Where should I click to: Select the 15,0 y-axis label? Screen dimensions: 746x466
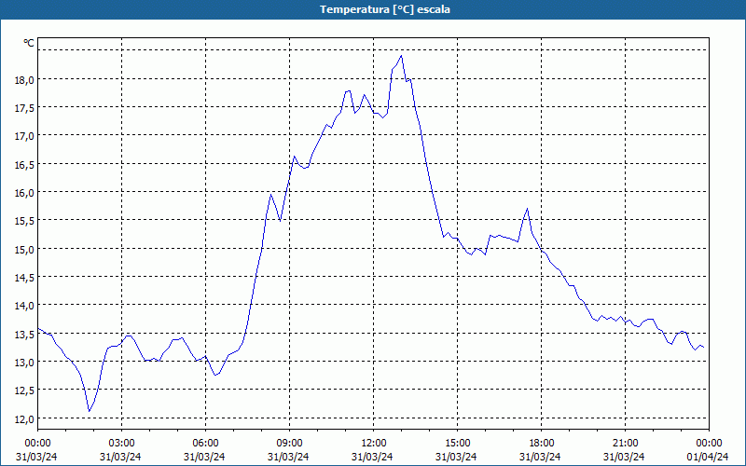24,250
